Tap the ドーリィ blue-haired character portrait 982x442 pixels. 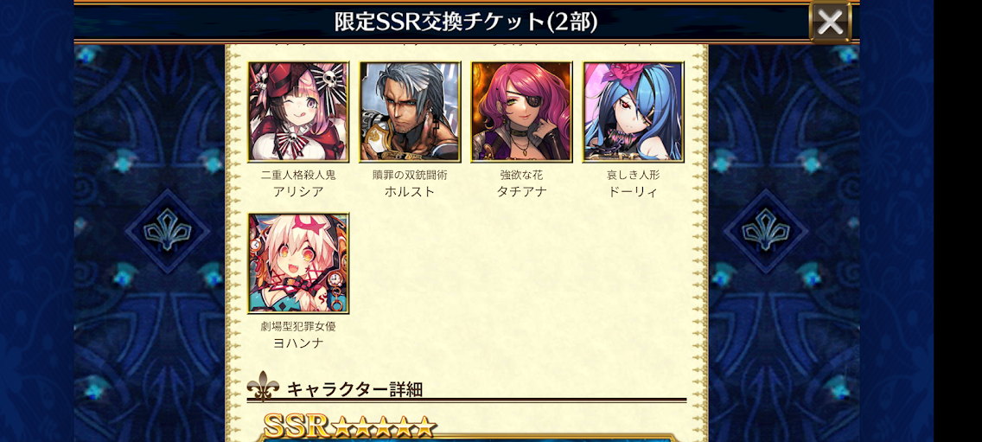point(633,112)
